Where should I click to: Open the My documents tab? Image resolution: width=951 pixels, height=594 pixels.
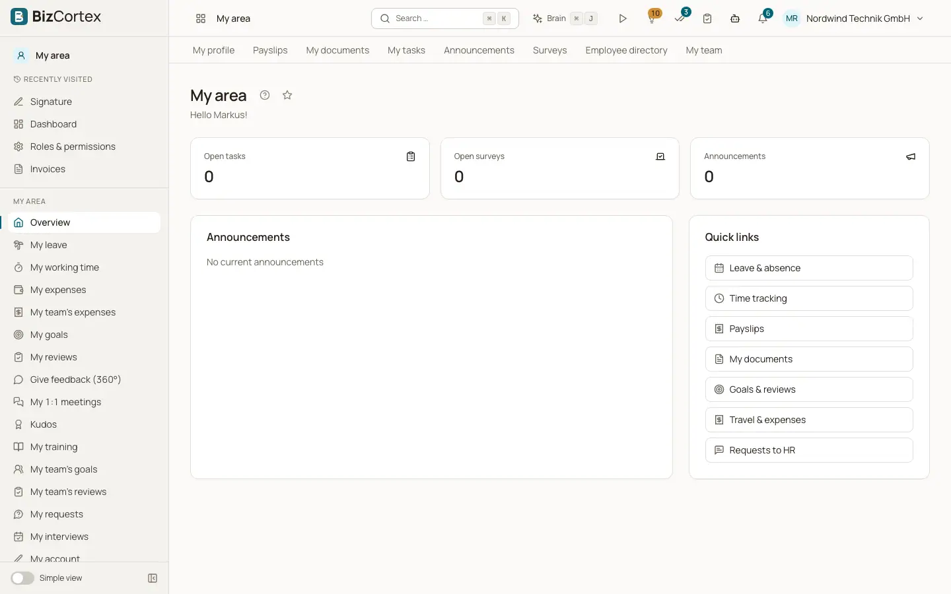pos(337,50)
